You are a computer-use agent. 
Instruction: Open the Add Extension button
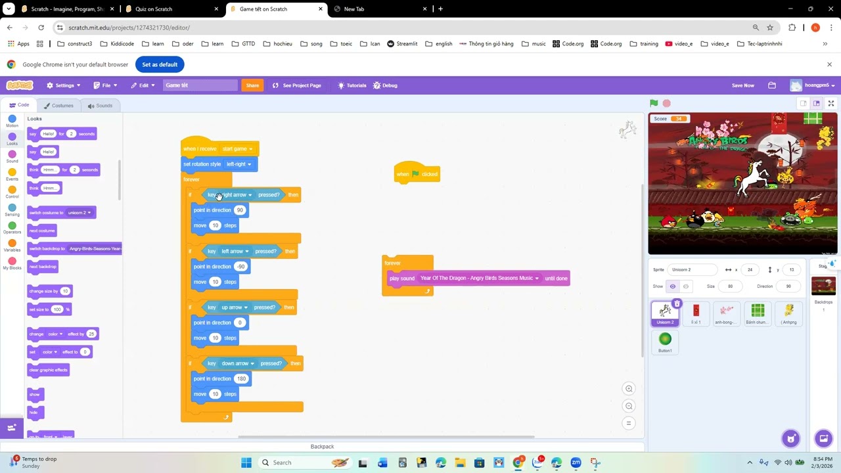[x=11, y=428]
